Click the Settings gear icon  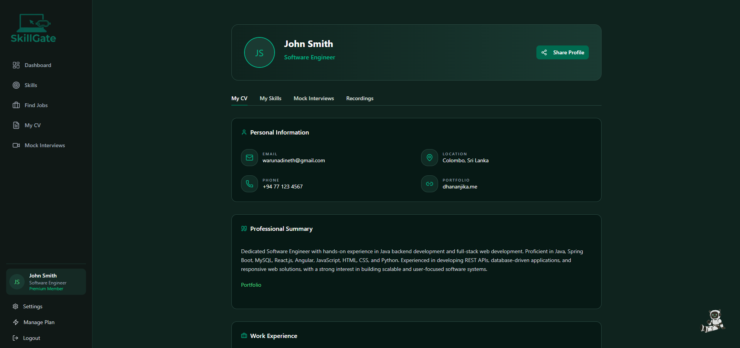tap(15, 306)
